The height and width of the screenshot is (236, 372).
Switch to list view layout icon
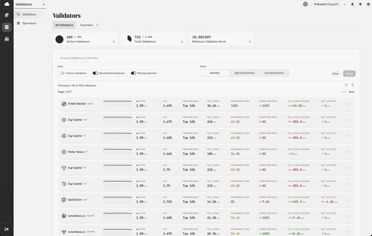click(x=346, y=85)
